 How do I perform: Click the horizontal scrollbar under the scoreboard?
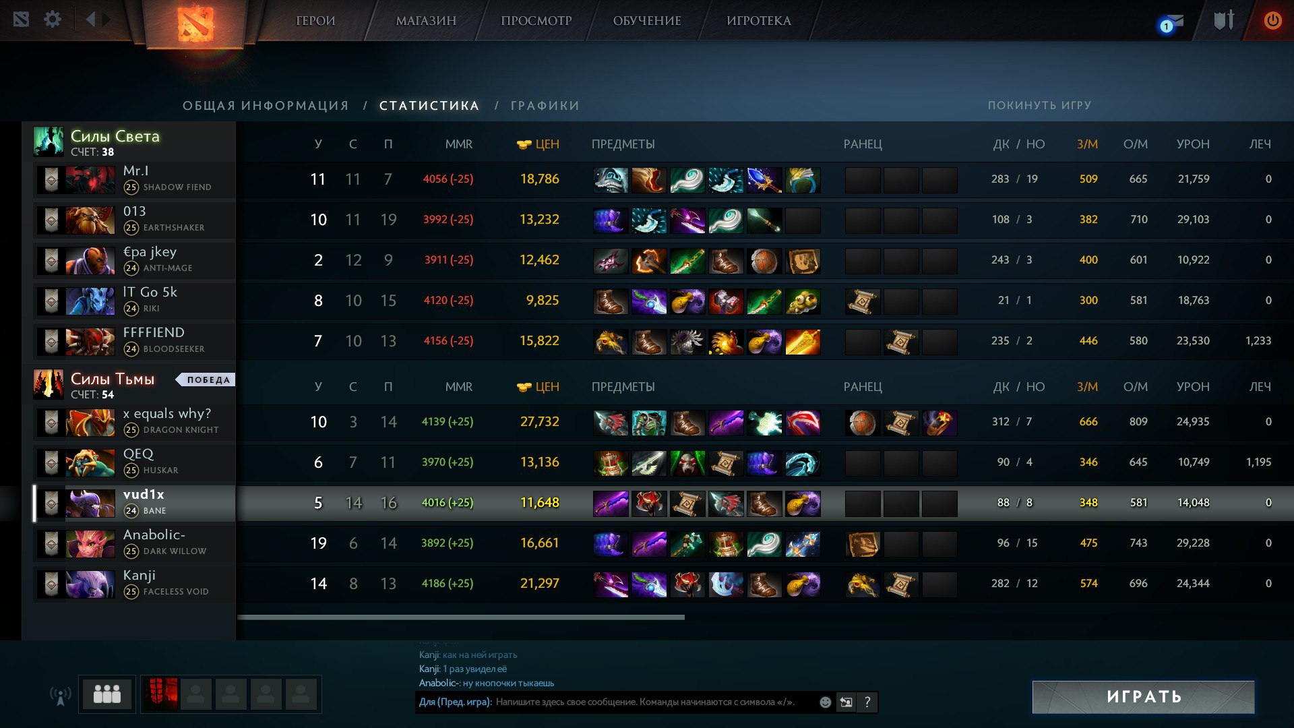(x=461, y=617)
